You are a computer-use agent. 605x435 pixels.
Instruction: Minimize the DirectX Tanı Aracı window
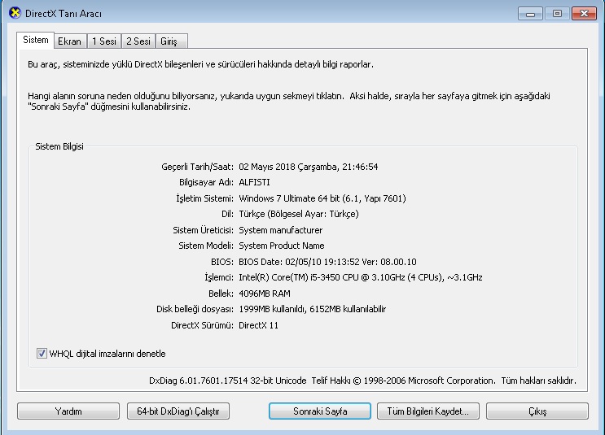click(532, 13)
